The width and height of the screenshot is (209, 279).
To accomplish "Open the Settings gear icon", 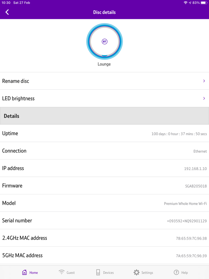I will pos(136,272).
